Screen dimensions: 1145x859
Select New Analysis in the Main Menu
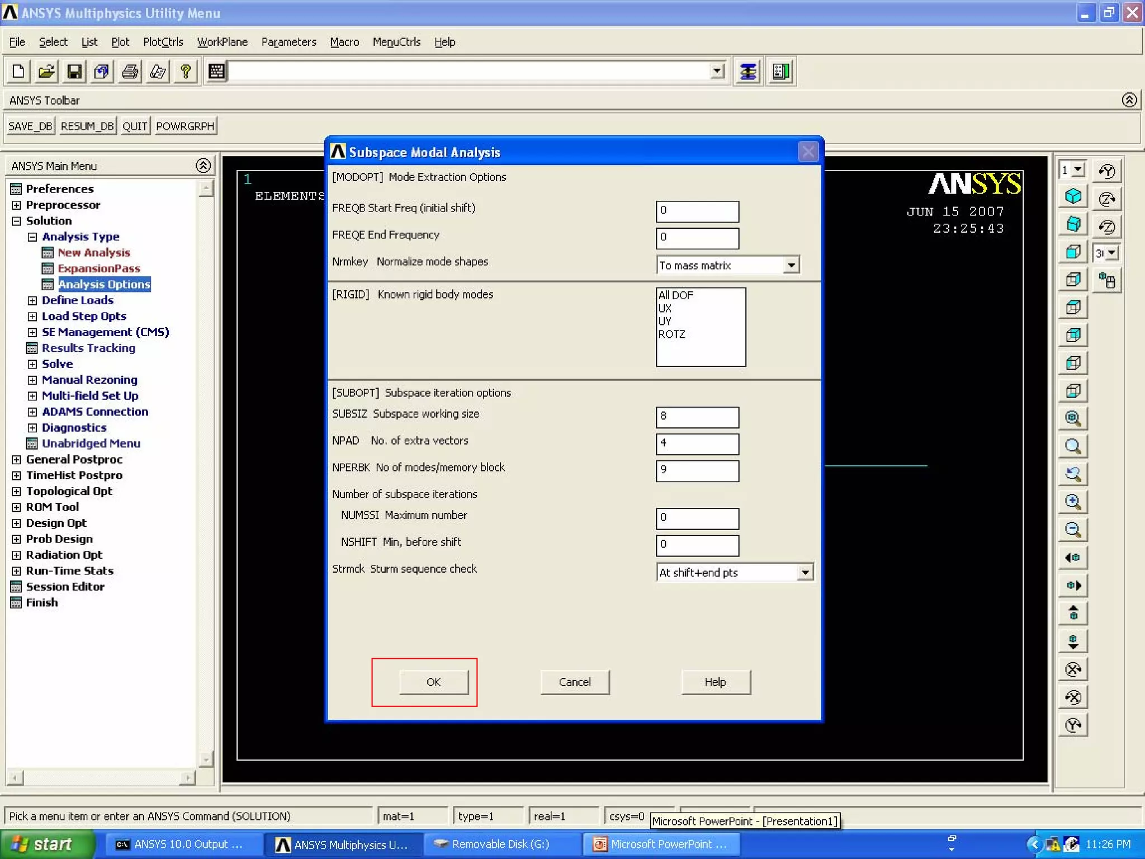94,253
